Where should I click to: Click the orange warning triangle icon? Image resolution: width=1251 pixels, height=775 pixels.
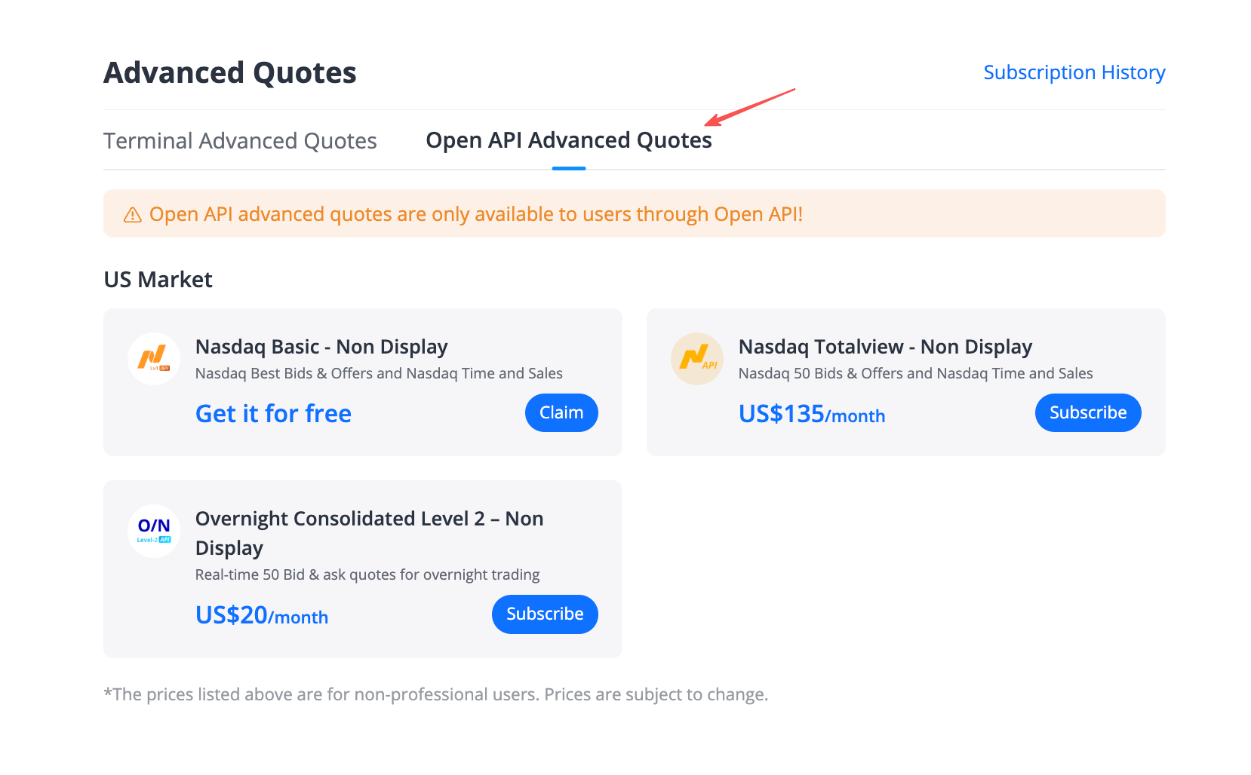click(133, 215)
